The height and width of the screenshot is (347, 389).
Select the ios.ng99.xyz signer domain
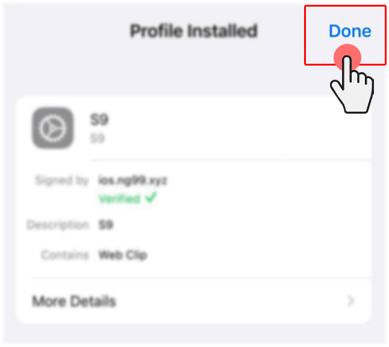pyautogui.click(x=132, y=180)
